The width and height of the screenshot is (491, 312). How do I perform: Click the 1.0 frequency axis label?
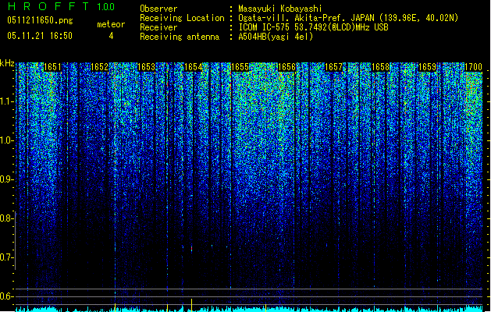pos(7,140)
